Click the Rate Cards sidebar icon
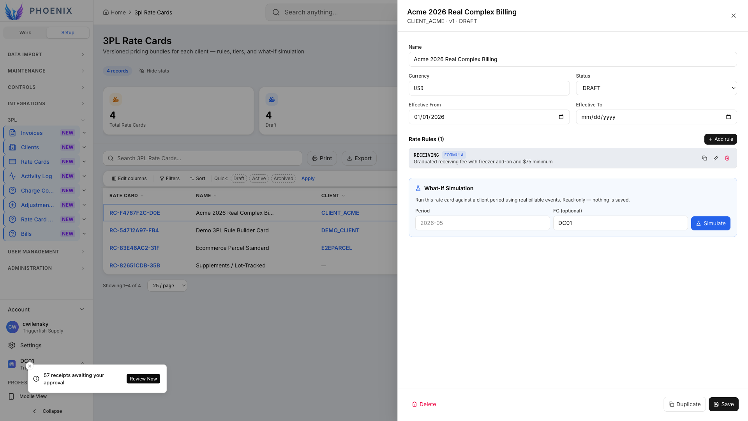 click(x=12, y=162)
